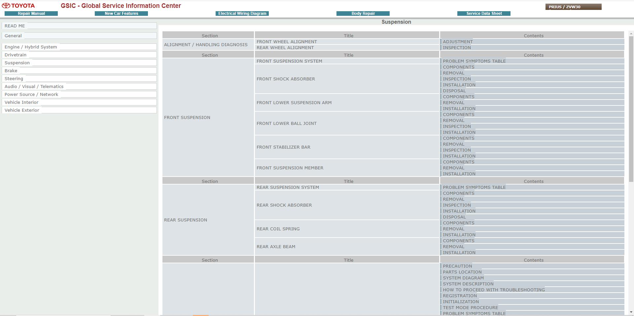Open Front Lower Ball Joint INSPECTION

click(457, 126)
